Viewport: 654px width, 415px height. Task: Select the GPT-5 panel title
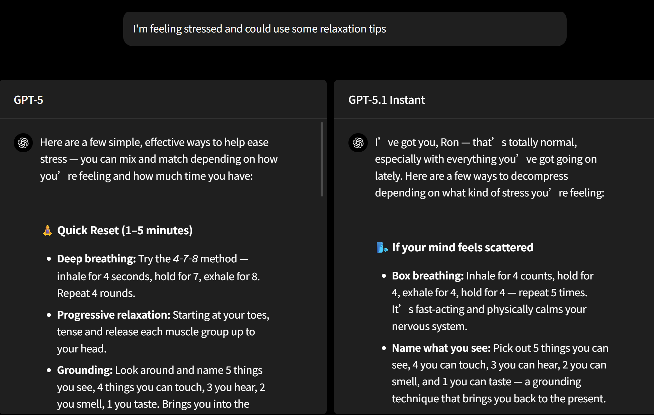(x=28, y=100)
